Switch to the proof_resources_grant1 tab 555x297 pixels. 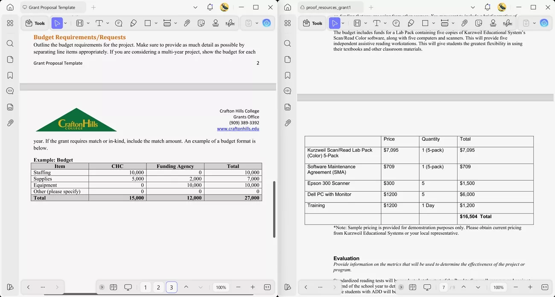329,7
